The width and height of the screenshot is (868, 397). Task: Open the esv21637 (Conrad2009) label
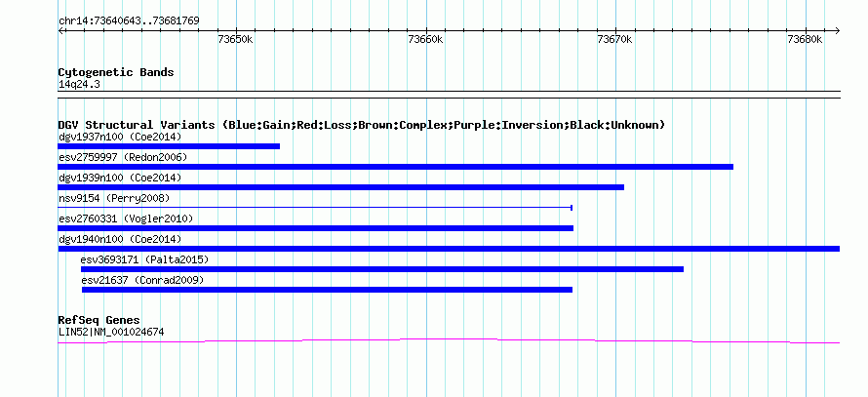142,280
